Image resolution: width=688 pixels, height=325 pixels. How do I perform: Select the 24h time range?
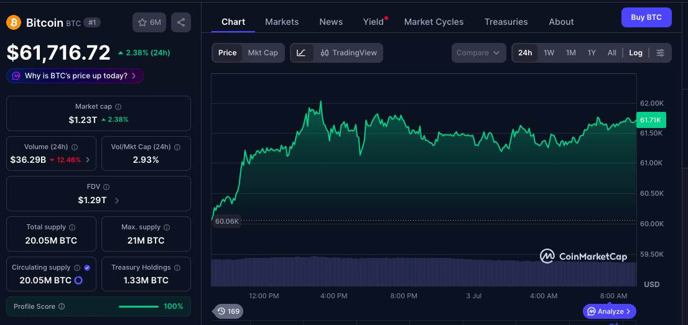pos(525,53)
